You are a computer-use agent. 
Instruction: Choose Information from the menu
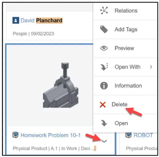pyautogui.click(x=128, y=86)
